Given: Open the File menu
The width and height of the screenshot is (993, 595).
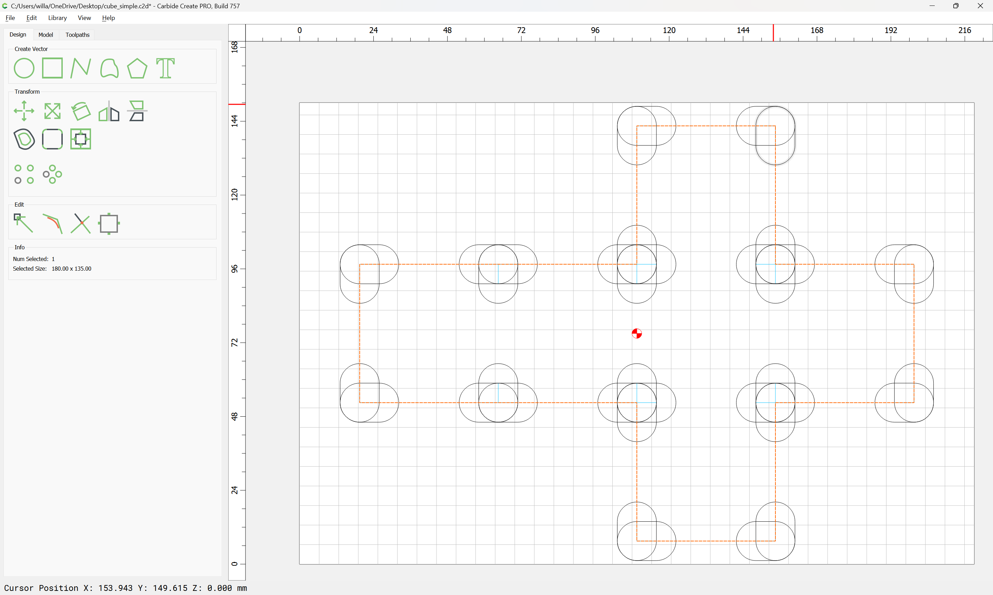Looking at the screenshot, I should (x=10, y=18).
